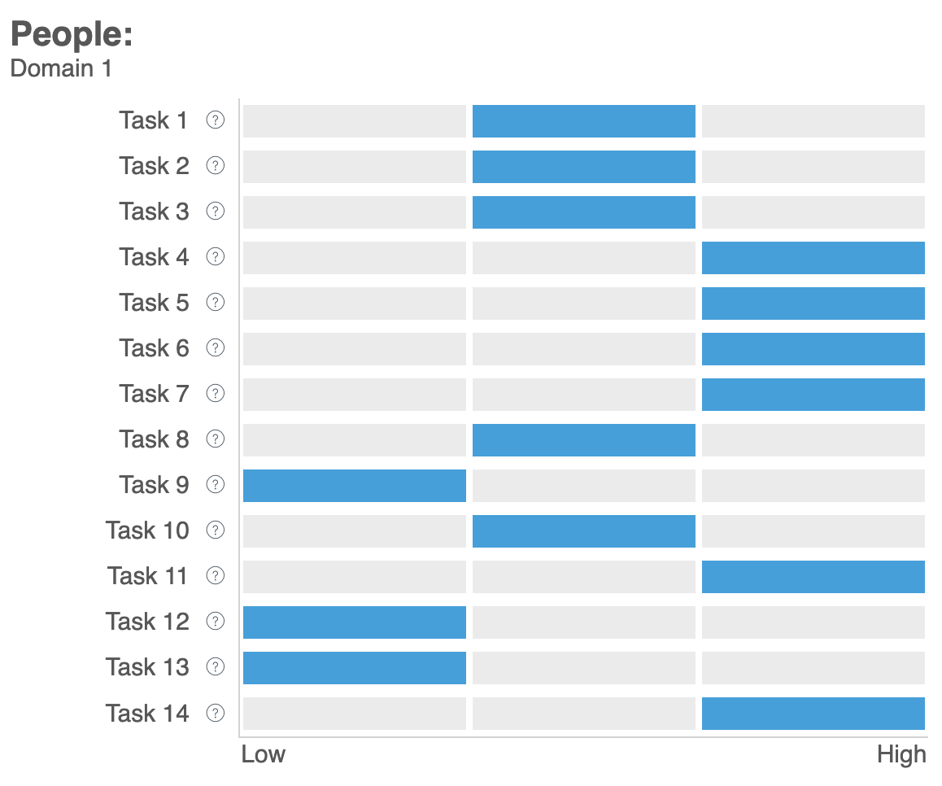
Task: Click the help icon next to Task 8
Action: [215, 439]
